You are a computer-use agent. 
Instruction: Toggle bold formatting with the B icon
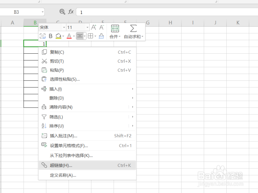(x=50, y=36)
